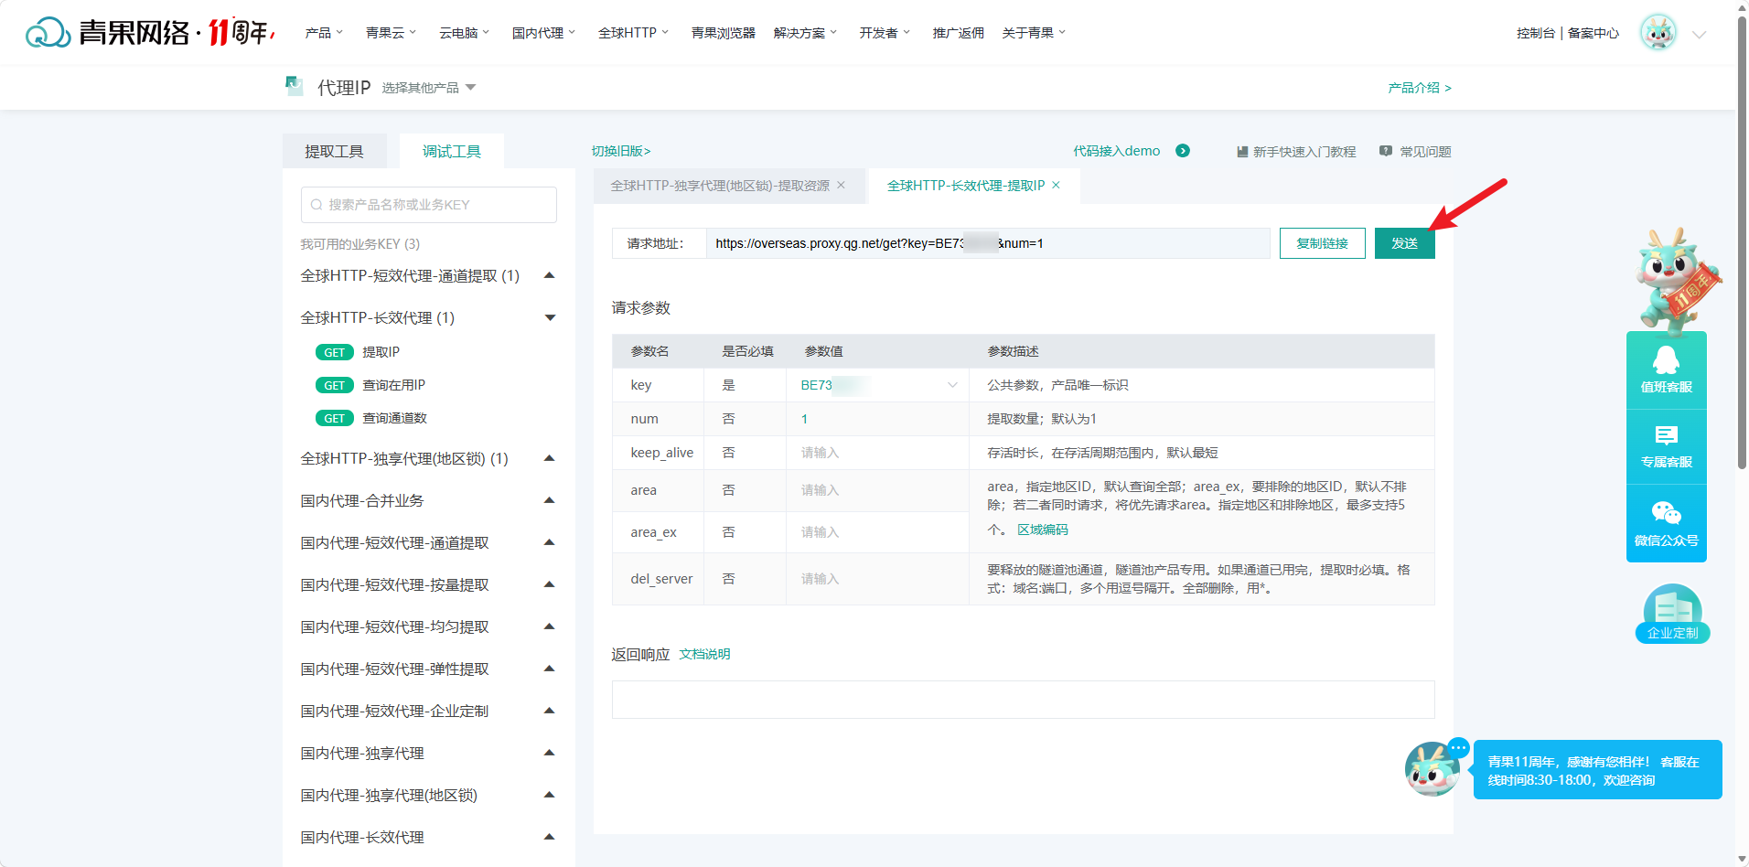Image resolution: width=1749 pixels, height=867 pixels.
Task: Open the 云电脑 menu
Action: point(464,33)
